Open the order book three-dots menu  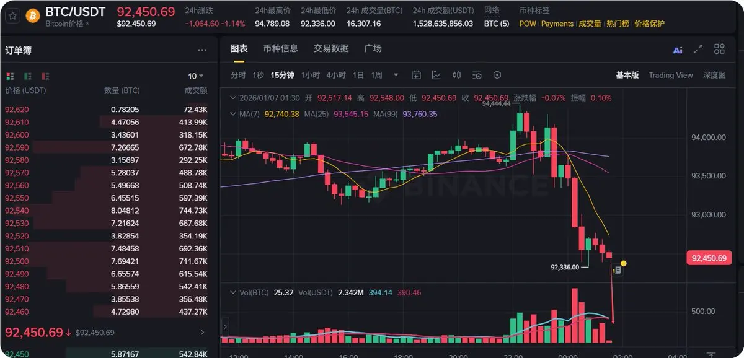click(202, 50)
